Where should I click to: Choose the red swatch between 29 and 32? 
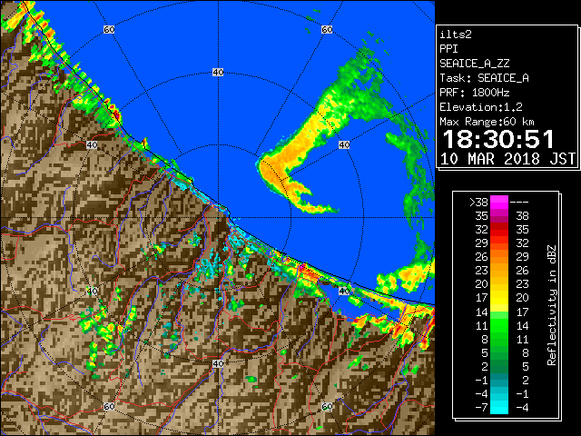click(x=499, y=243)
